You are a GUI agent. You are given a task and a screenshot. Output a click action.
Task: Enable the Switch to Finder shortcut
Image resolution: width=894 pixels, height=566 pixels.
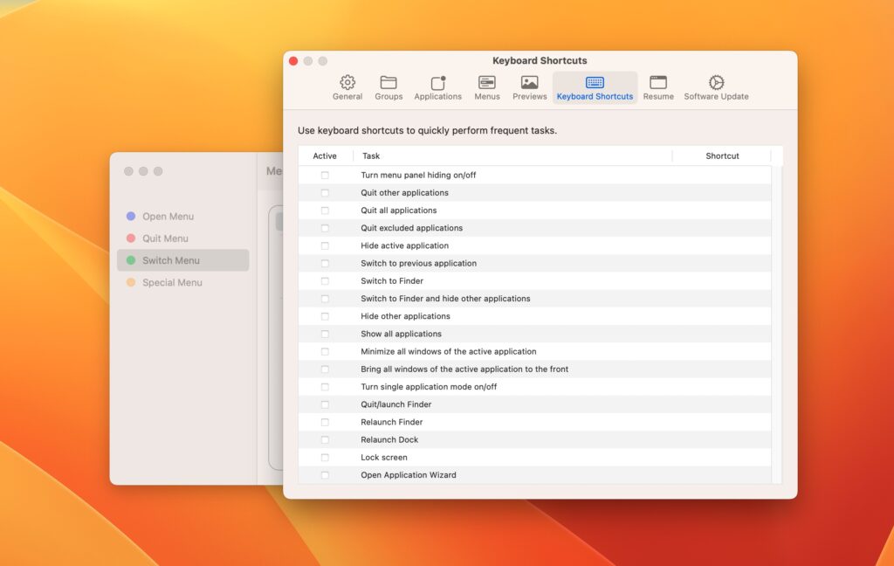coord(325,280)
